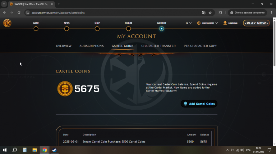Click the calculator taskbar icon
This screenshot has height=154, width=276.
tap(25, 150)
